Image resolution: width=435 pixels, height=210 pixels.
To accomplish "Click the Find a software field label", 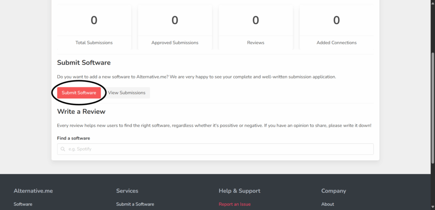I will coord(73,138).
